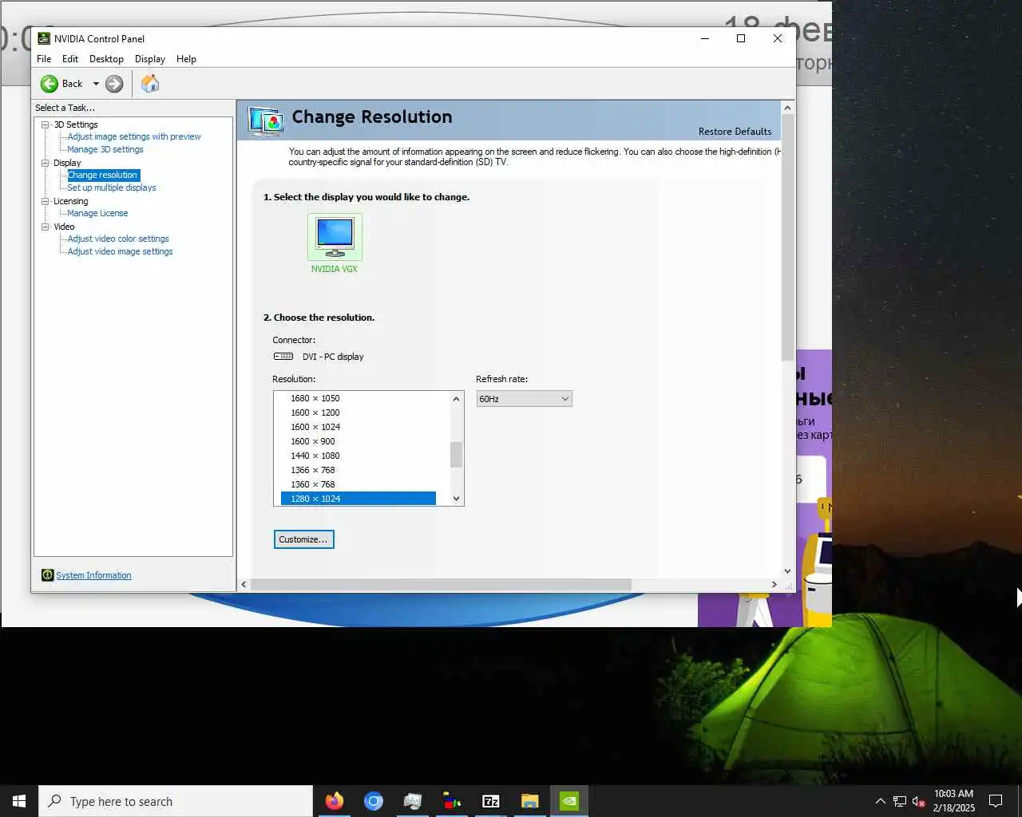The image size is (1022, 817).
Task: Open the Display menu
Action: point(149,59)
